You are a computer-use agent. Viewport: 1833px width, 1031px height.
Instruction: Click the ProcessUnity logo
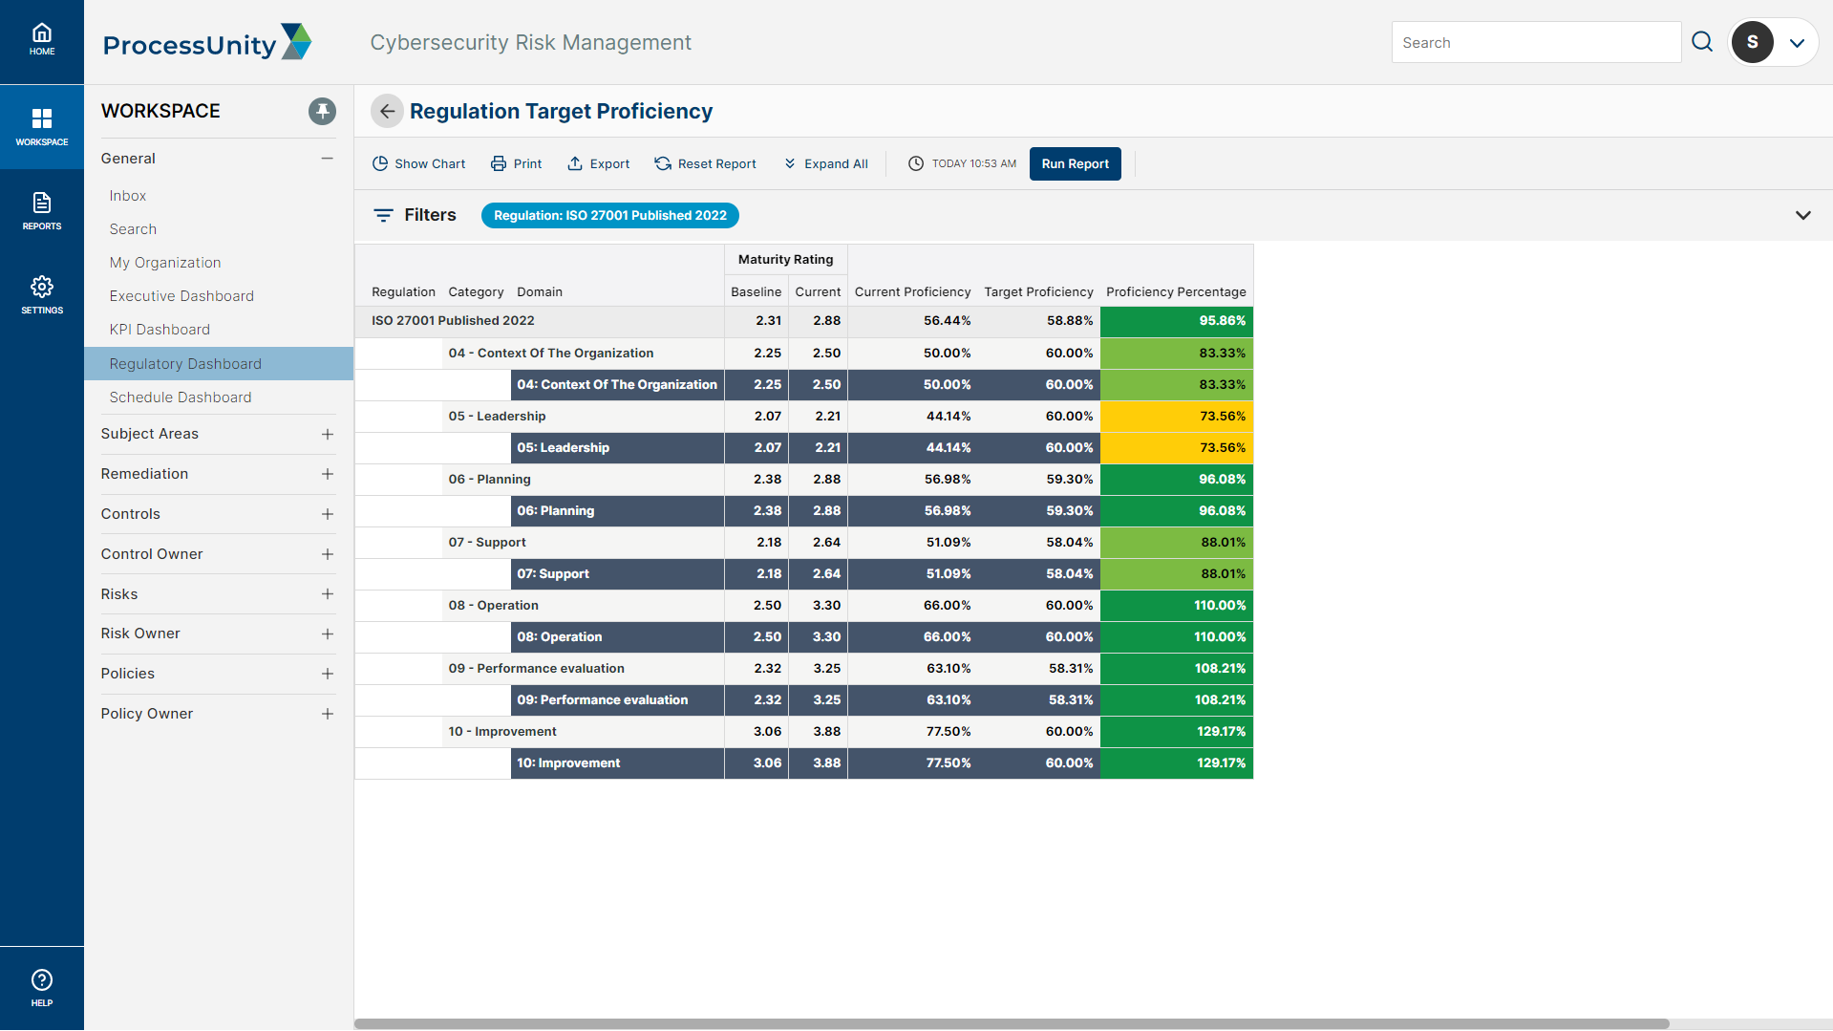pyautogui.click(x=207, y=43)
